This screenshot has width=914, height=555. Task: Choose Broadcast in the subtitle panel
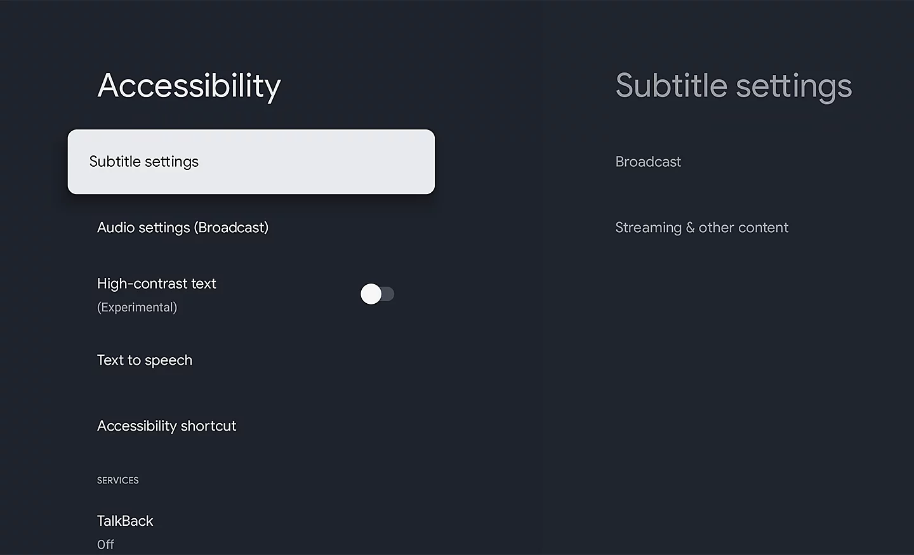pos(648,162)
